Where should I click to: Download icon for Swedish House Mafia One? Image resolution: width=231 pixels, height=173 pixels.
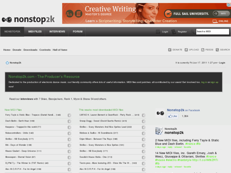(x=144, y=157)
